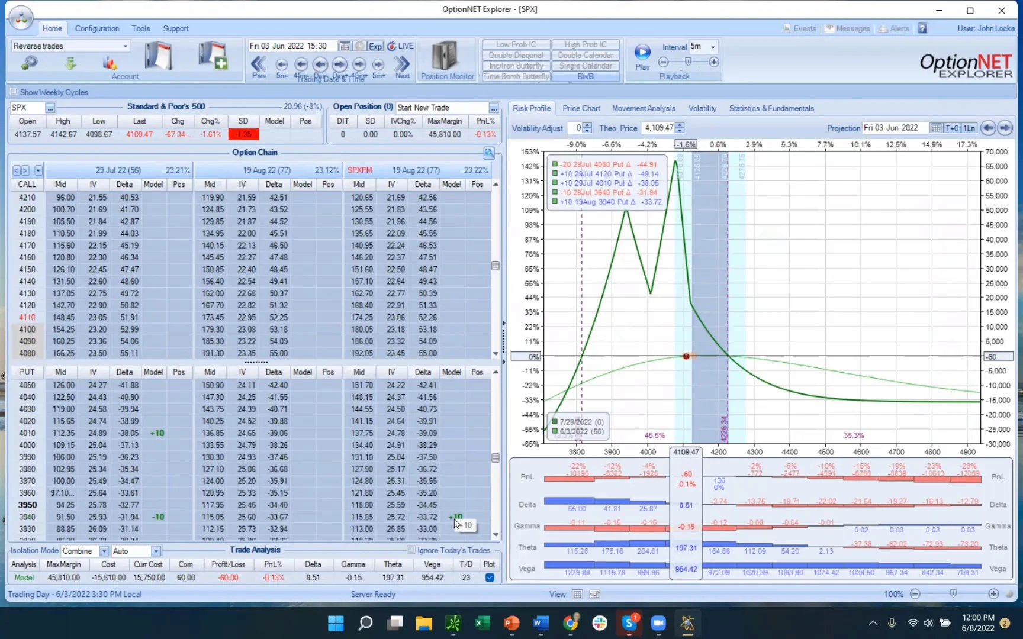Select the BWB strategy button
The image size is (1023, 639).
tap(586, 76)
